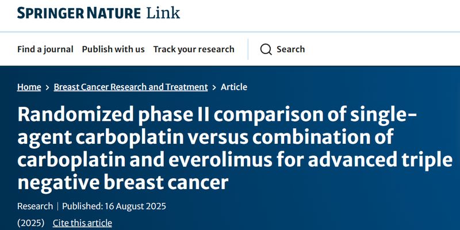Open Find a journal menu item
This screenshot has width=460, height=230.
(45, 49)
